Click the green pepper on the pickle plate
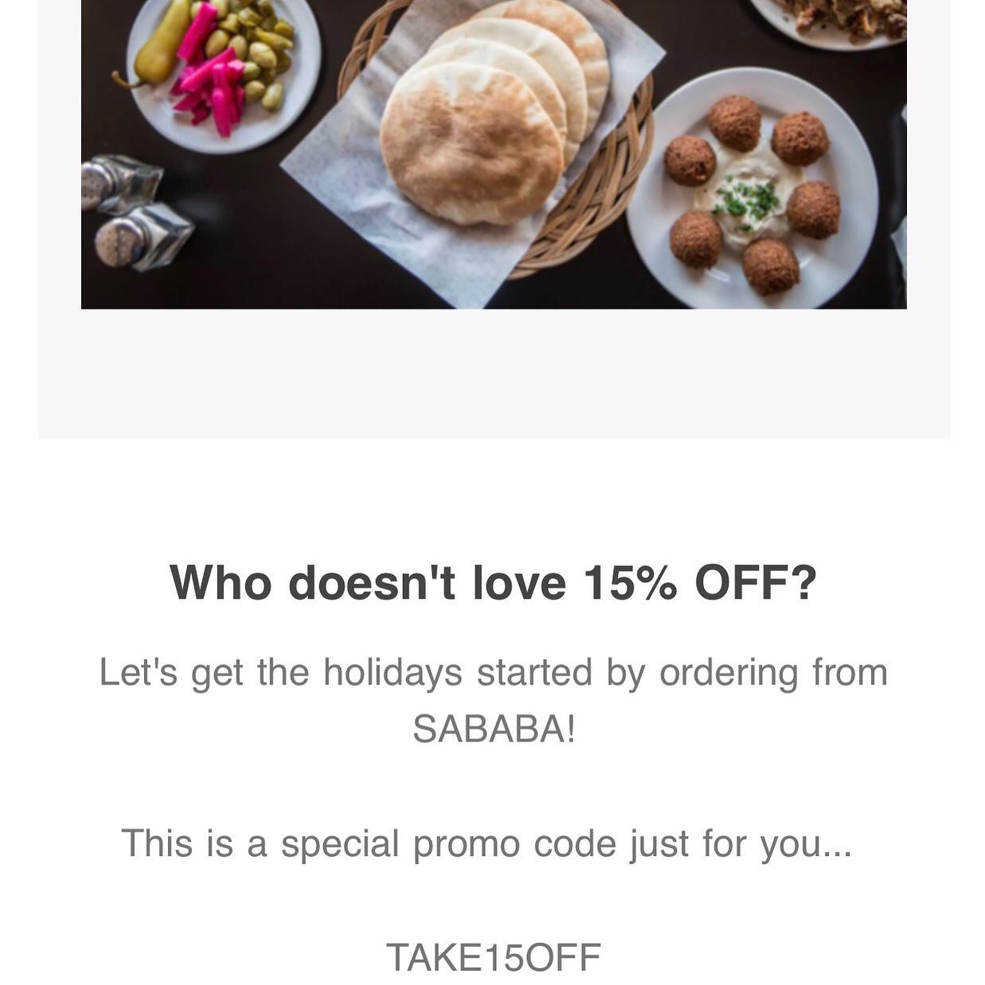 click(159, 48)
